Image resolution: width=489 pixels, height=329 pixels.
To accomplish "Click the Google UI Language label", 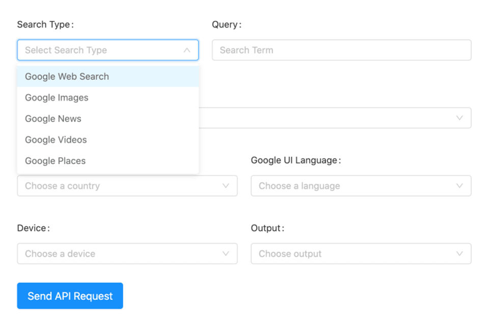I will pos(296,160).
